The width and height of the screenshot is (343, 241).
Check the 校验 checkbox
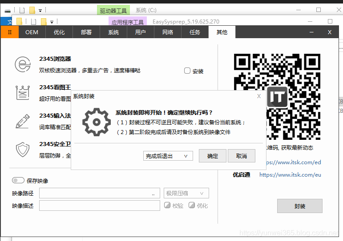(167, 205)
